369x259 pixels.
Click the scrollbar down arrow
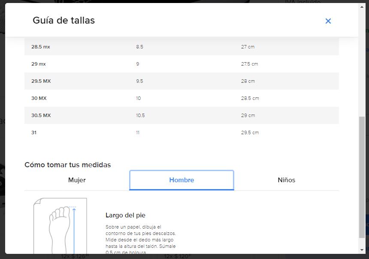click(x=362, y=250)
